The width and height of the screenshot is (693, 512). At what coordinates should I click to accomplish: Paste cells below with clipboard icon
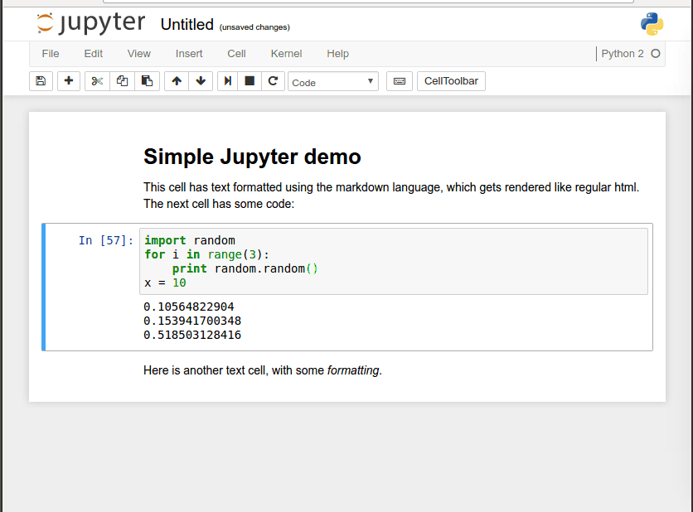click(147, 81)
